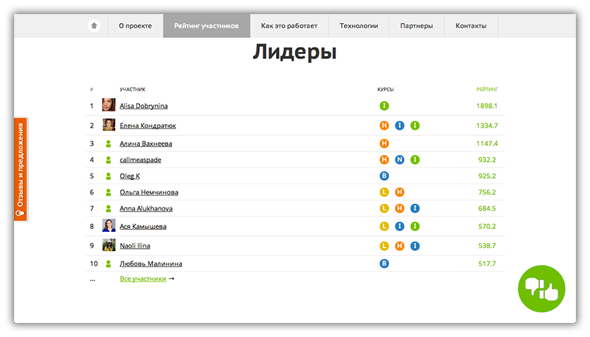This screenshot has width=590, height=337.
Task: Click the blue N badge in callmeaspade's row
Action: point(400,160)
